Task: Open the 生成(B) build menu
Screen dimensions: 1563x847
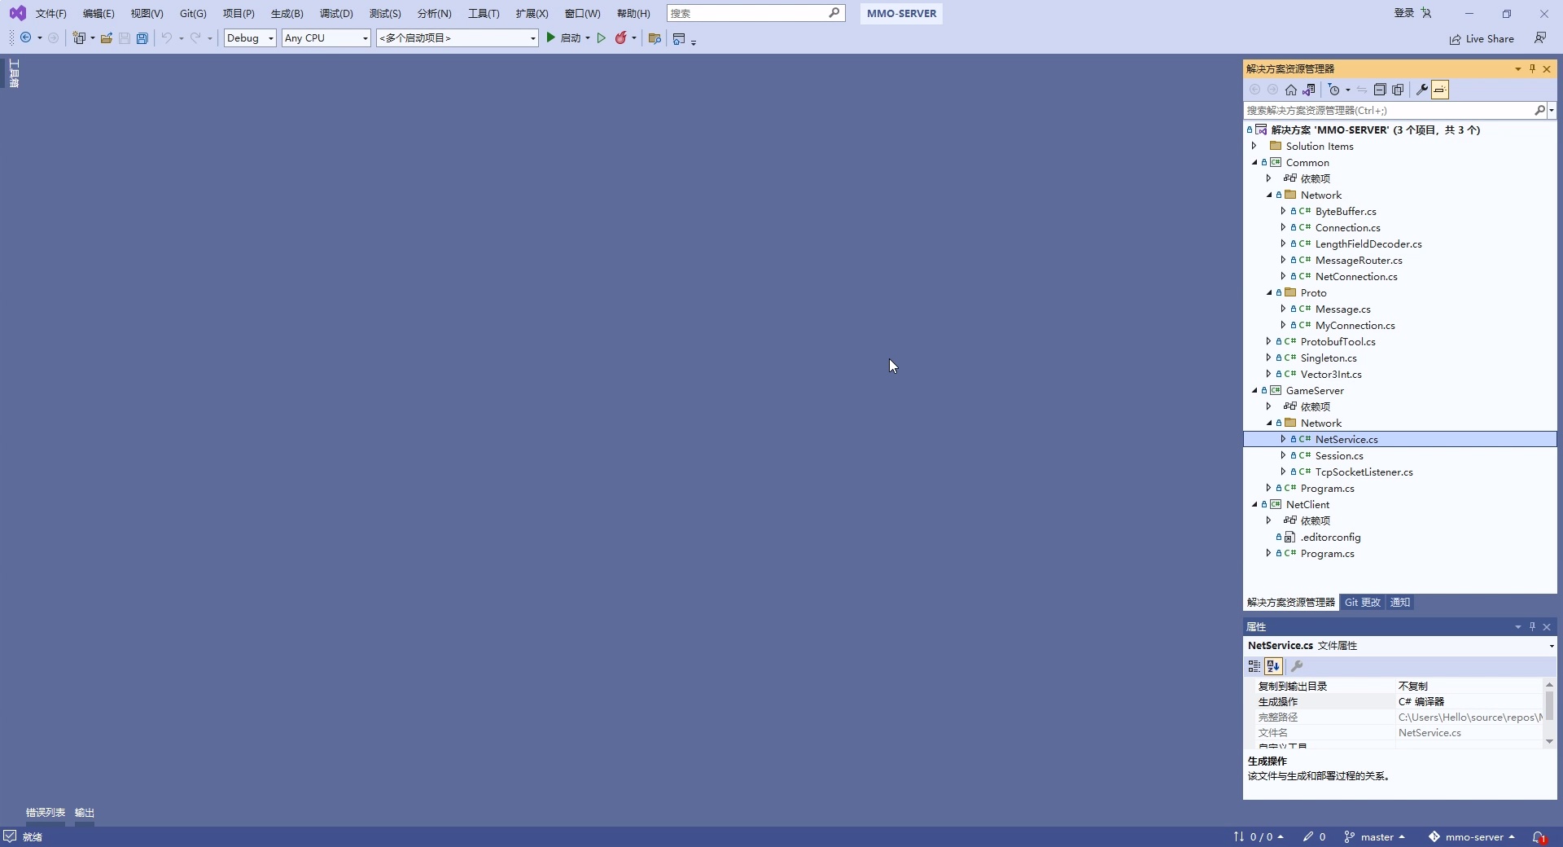Action: click(287, 14)
